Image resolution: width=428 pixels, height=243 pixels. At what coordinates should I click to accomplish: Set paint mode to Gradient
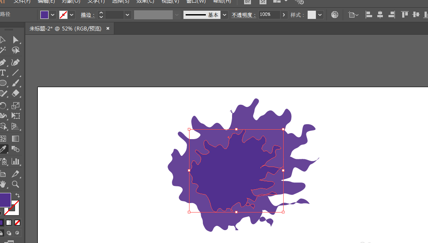9,223
